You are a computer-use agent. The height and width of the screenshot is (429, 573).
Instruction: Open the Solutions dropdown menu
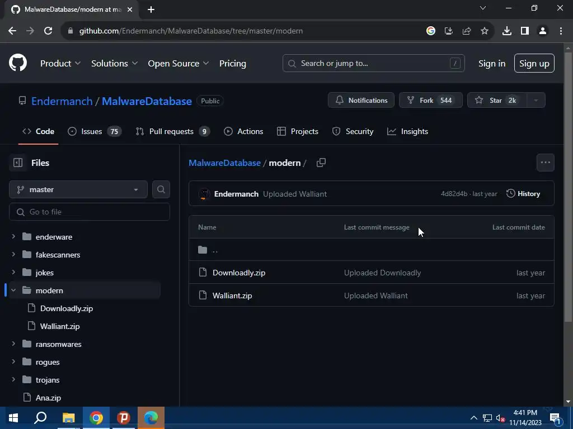tap(114, 64)
